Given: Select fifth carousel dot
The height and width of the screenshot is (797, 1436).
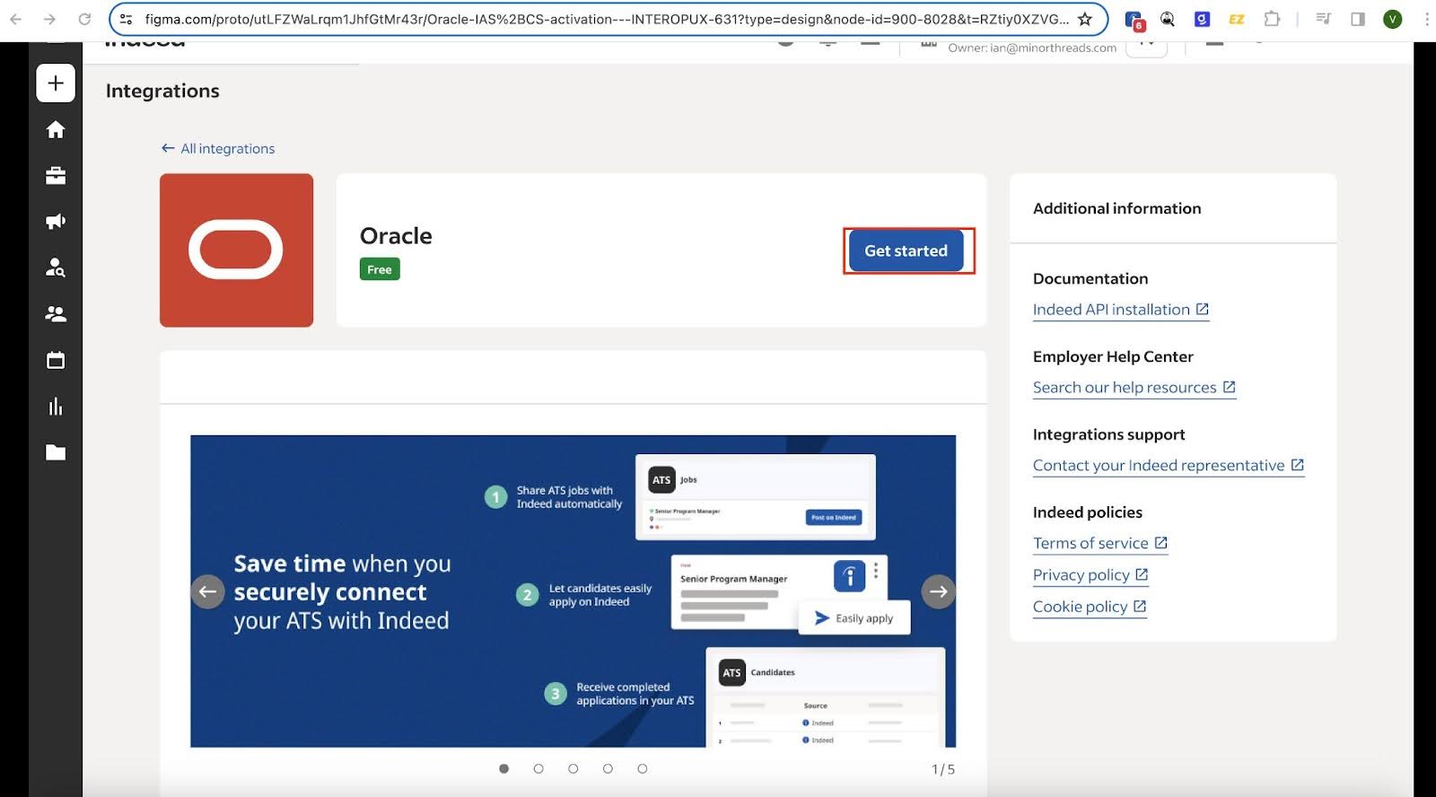Looking at the screenshot, I should pos(642,769).
